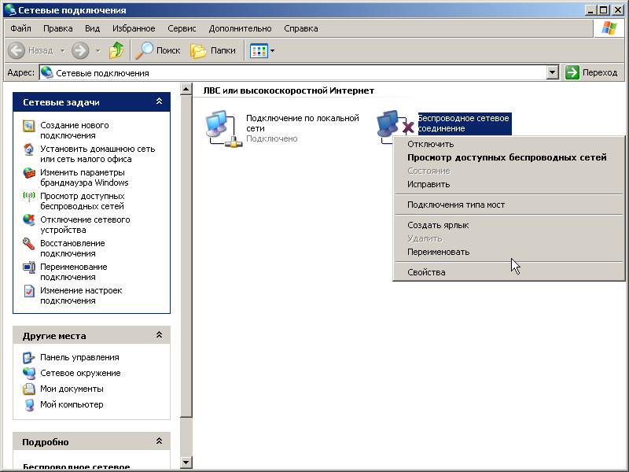Viewport: 629px width, 472px height.
Task: Collapse the Сетевые задачи panel
Action: 160,101
